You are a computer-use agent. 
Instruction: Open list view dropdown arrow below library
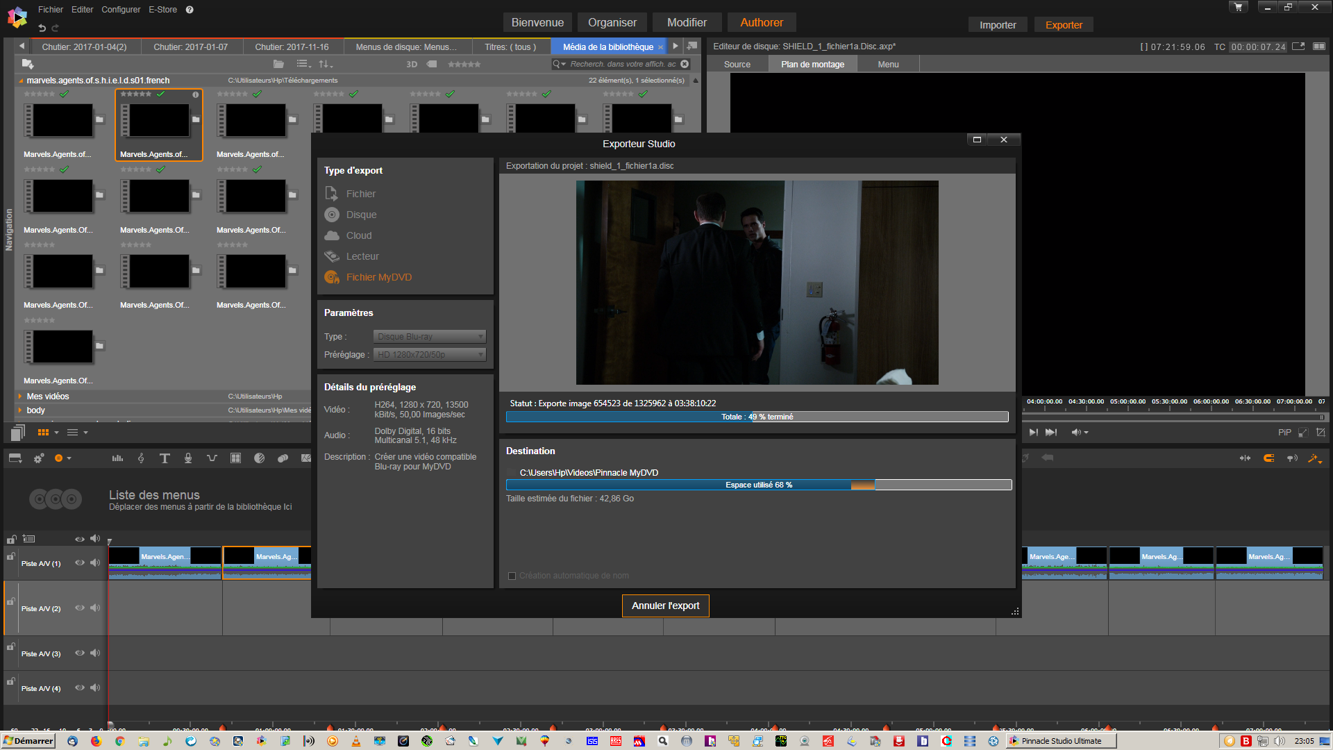click(x=85, y=433)
